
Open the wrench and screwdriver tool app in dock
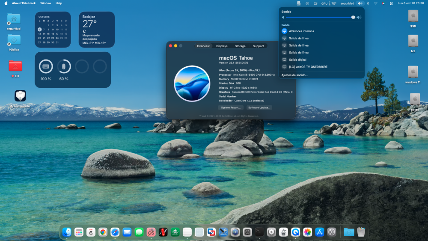[223, 232]
